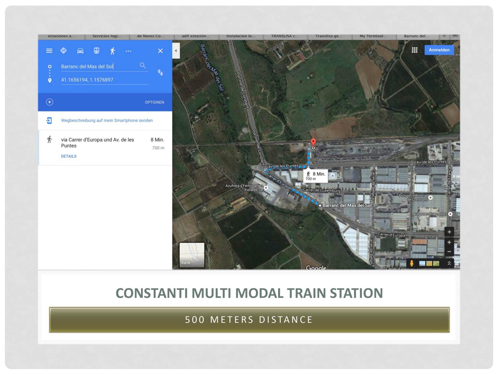Collapse the side panel with the arrow
Screen dimensions: 498x374
(176, 51)
